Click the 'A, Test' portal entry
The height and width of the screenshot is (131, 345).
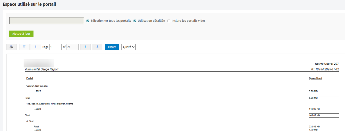[x=30, y=121]
